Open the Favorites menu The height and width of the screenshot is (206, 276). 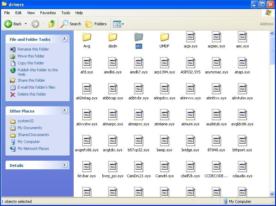48,13
